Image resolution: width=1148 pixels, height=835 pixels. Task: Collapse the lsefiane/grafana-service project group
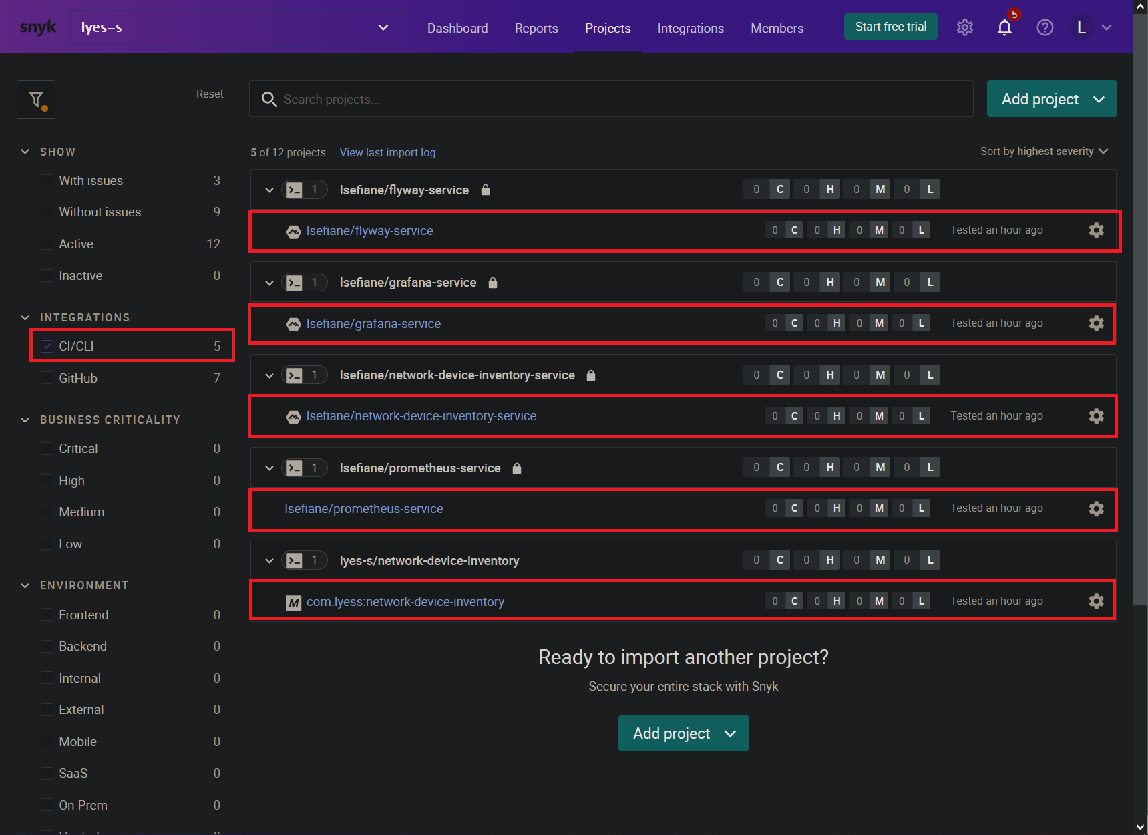[x=269, y=283]
